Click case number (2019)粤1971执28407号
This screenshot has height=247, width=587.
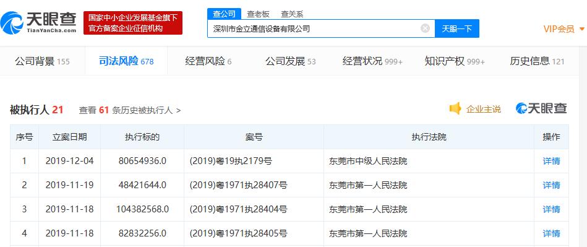(239, 185)
